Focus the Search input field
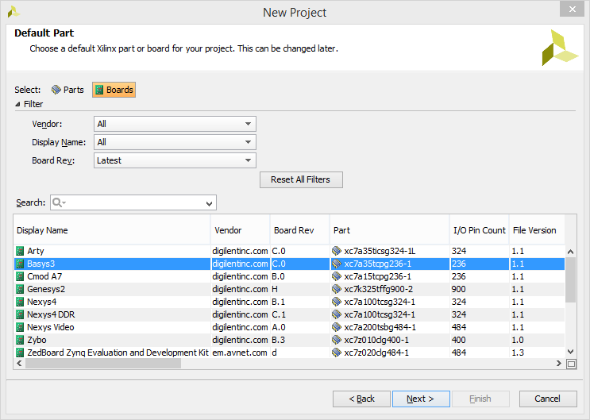This screenshot has height=420, width=590. pos(133,202)
